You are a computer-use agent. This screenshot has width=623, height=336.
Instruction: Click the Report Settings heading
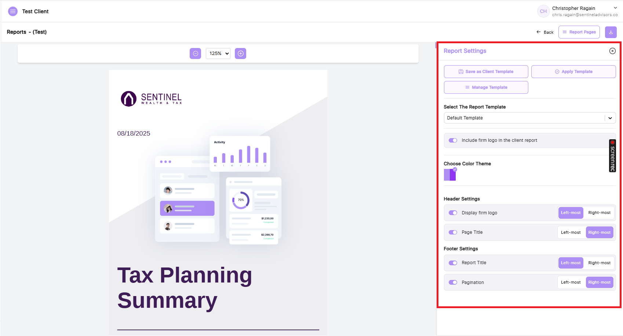(x=465, y=51)
